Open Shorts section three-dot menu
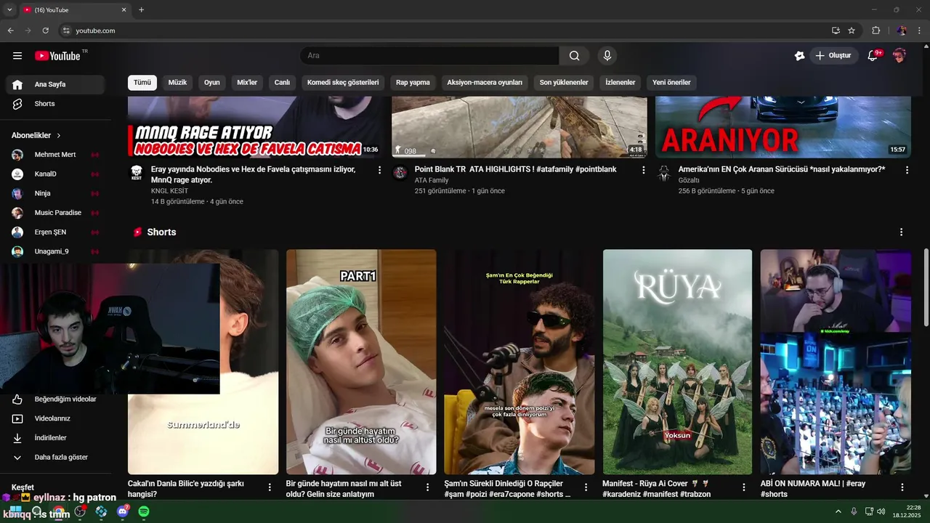The image size is (930, 523). 901,232
